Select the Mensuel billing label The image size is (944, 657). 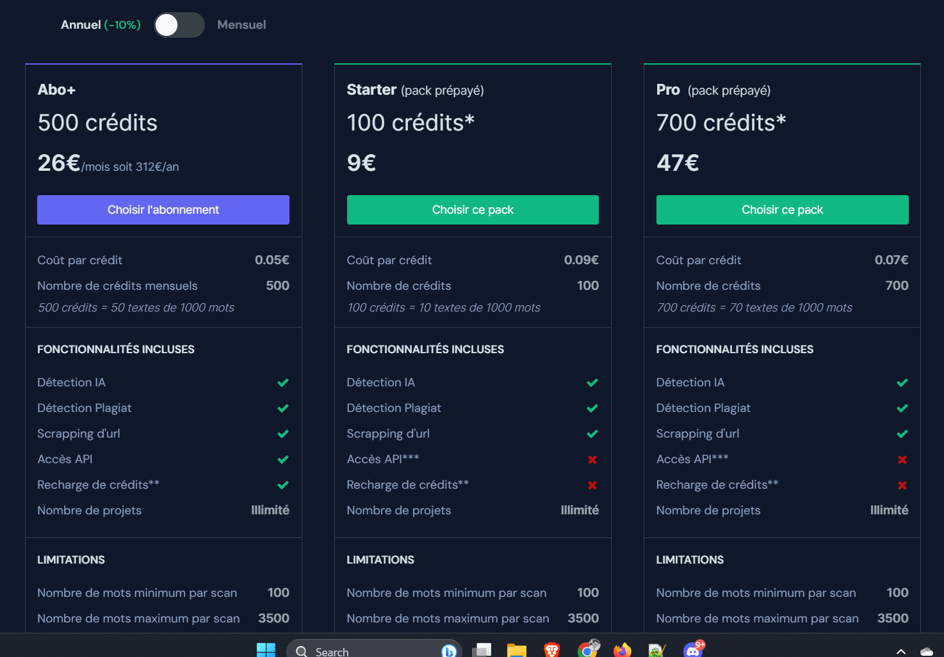[x=241, y=25]
